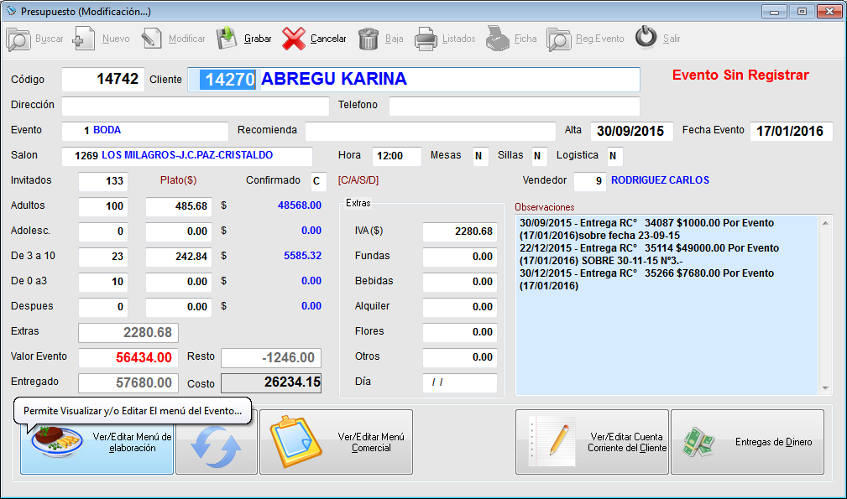Click the empty Telefono field
Image resolution: width=847 pixels, height=499 pixels.
(x=515, y=106)
